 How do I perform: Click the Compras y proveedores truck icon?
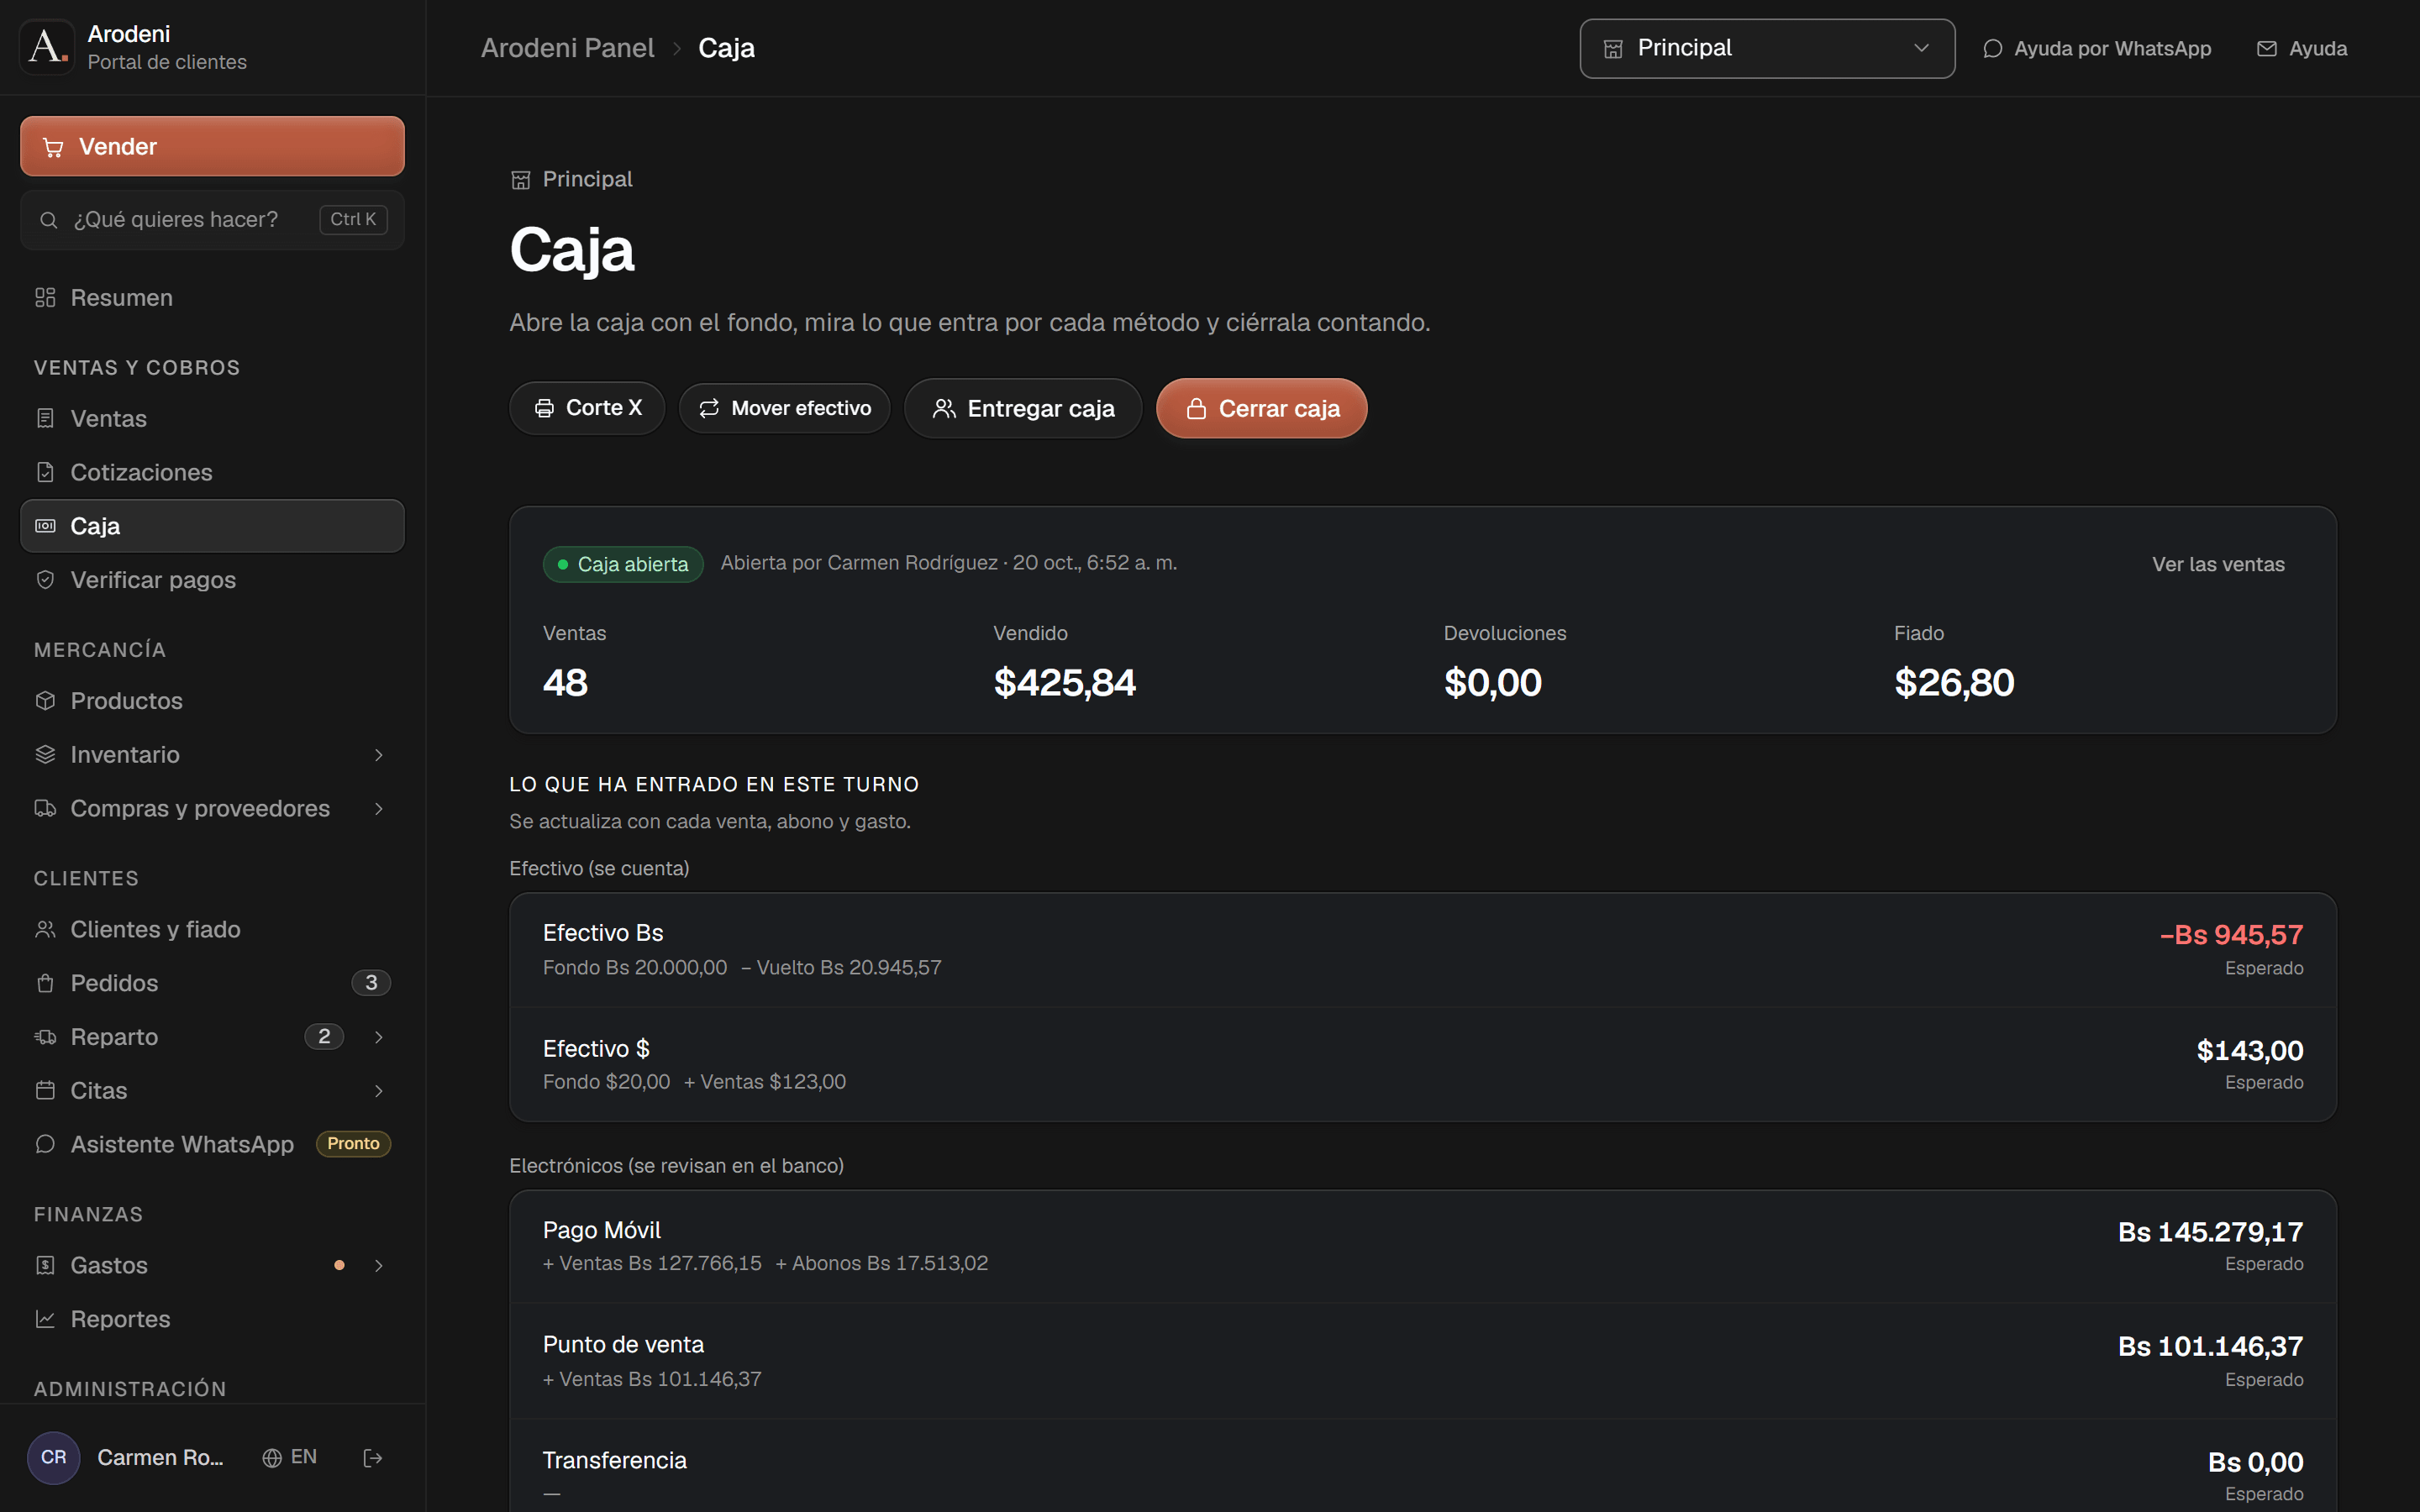[x=45, y=808]
